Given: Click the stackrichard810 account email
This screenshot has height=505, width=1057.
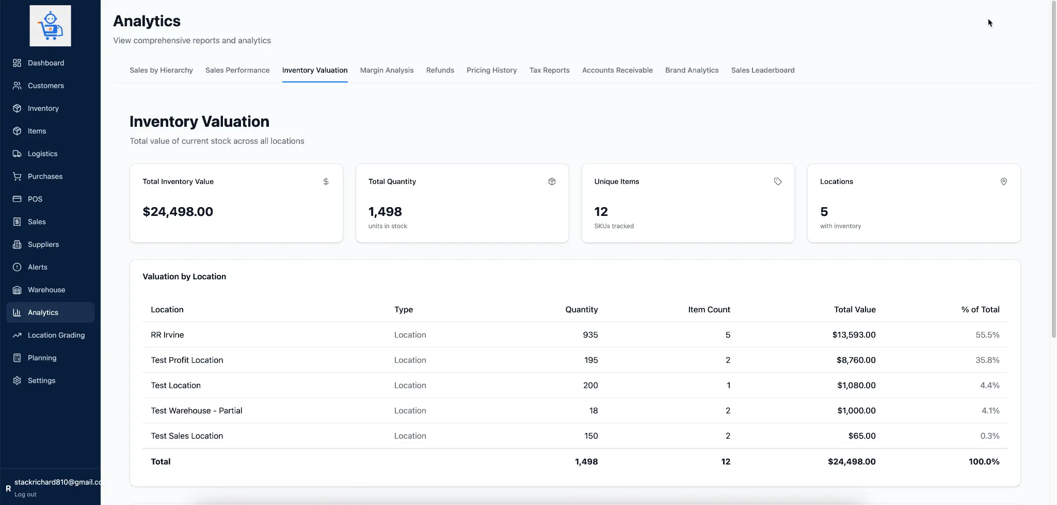Looking at the screenshot, I should point(58,481).
